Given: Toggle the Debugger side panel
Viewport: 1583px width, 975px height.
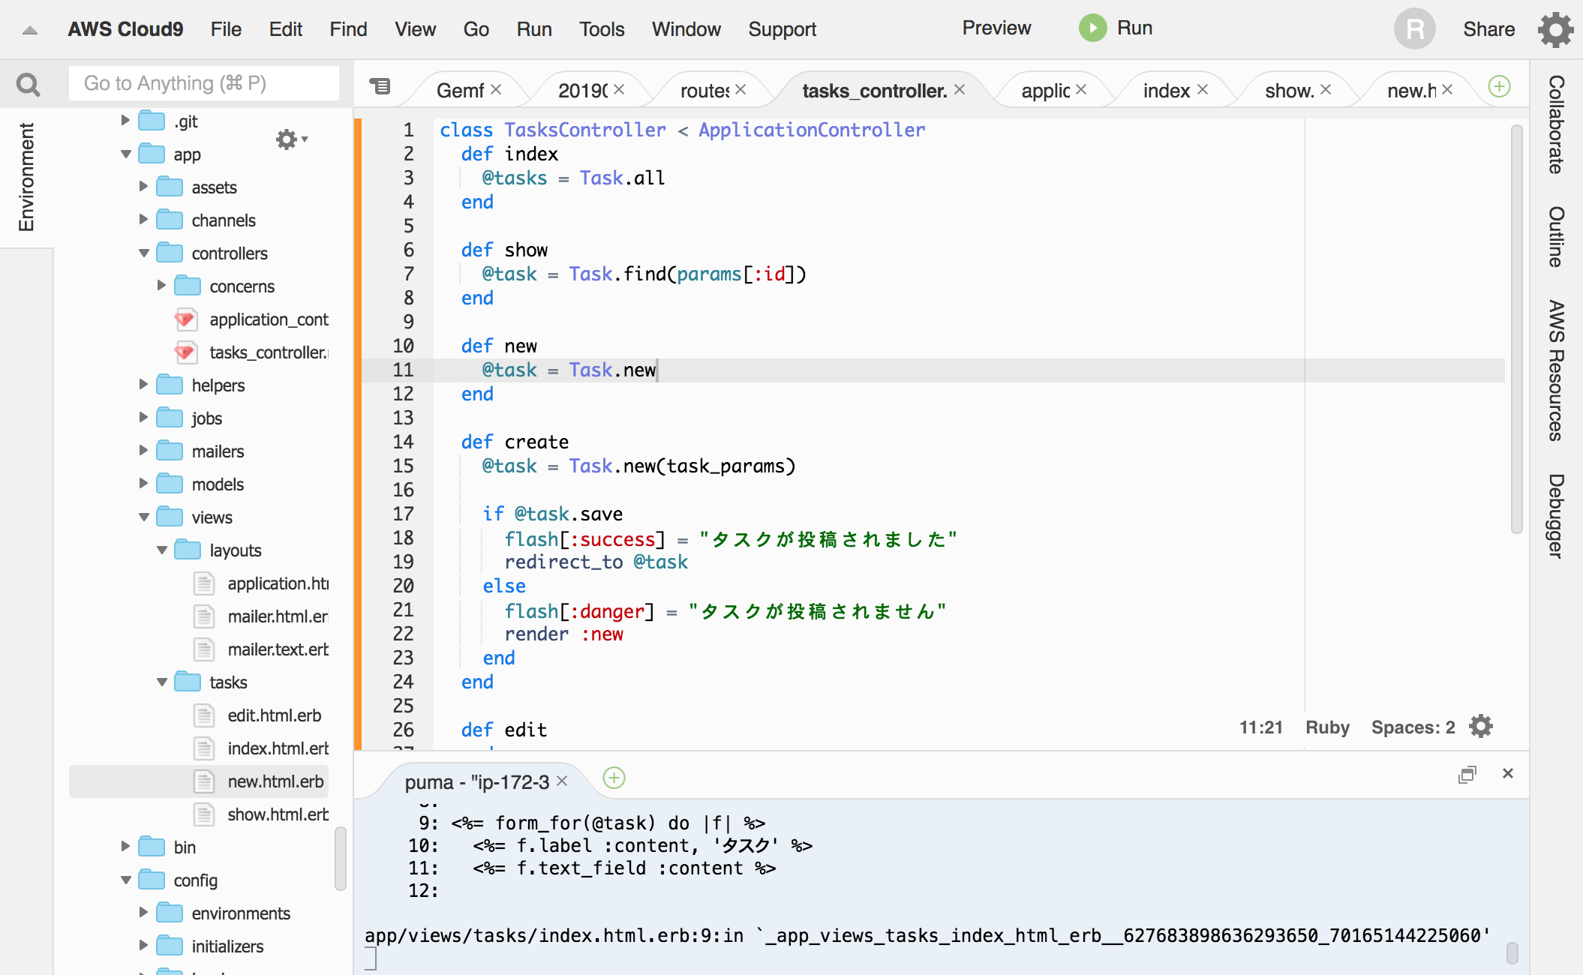Looking at the screenshot, I should (x=1556, y=516).
